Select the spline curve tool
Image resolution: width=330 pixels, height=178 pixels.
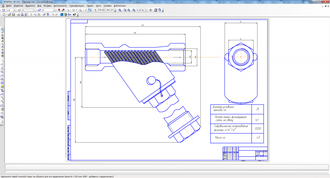[2, 94]
